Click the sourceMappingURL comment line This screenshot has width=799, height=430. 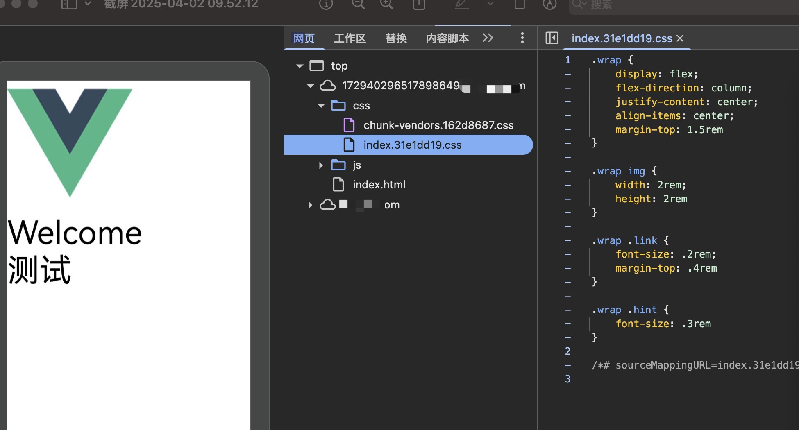click(x=695, y=365)
